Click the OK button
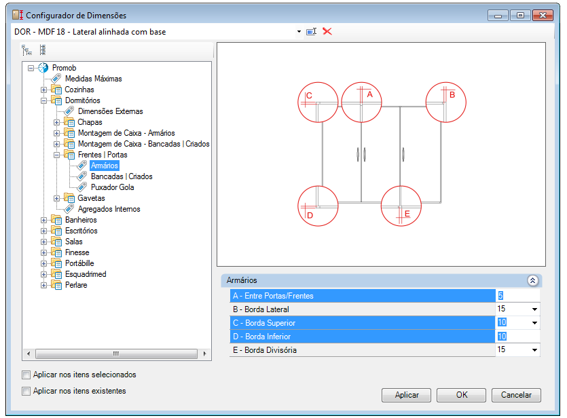 462,395
